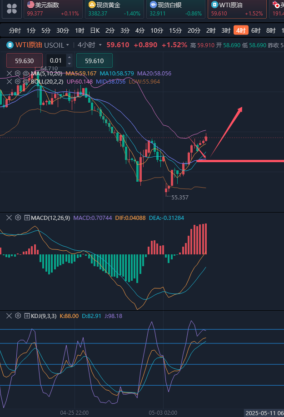Switch to 3分 timeframe
This screenshot has height=417, width=284.
(125, 30)
